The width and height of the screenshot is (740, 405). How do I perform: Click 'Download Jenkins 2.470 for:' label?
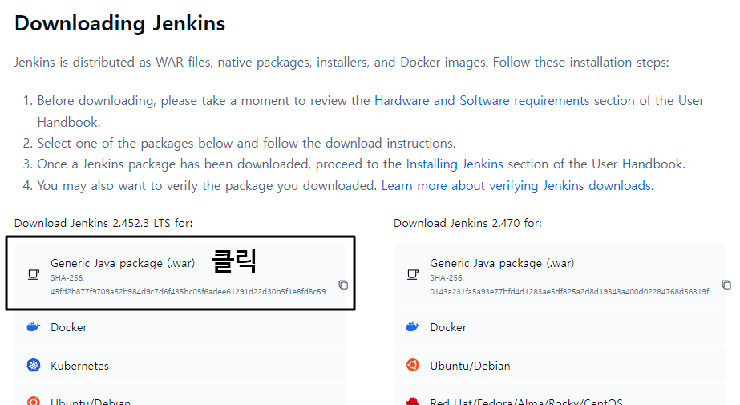coord(467,223)
